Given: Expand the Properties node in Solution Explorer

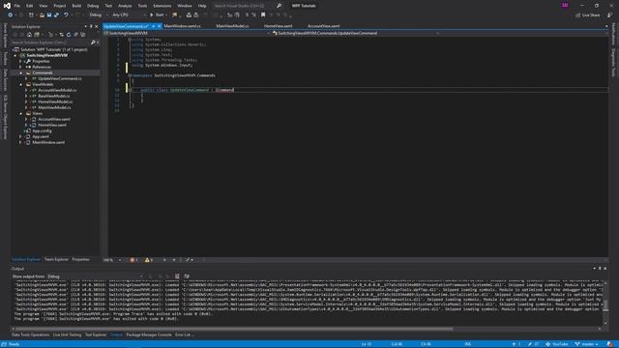Looking at the screenshot, I should coord(21,61).
